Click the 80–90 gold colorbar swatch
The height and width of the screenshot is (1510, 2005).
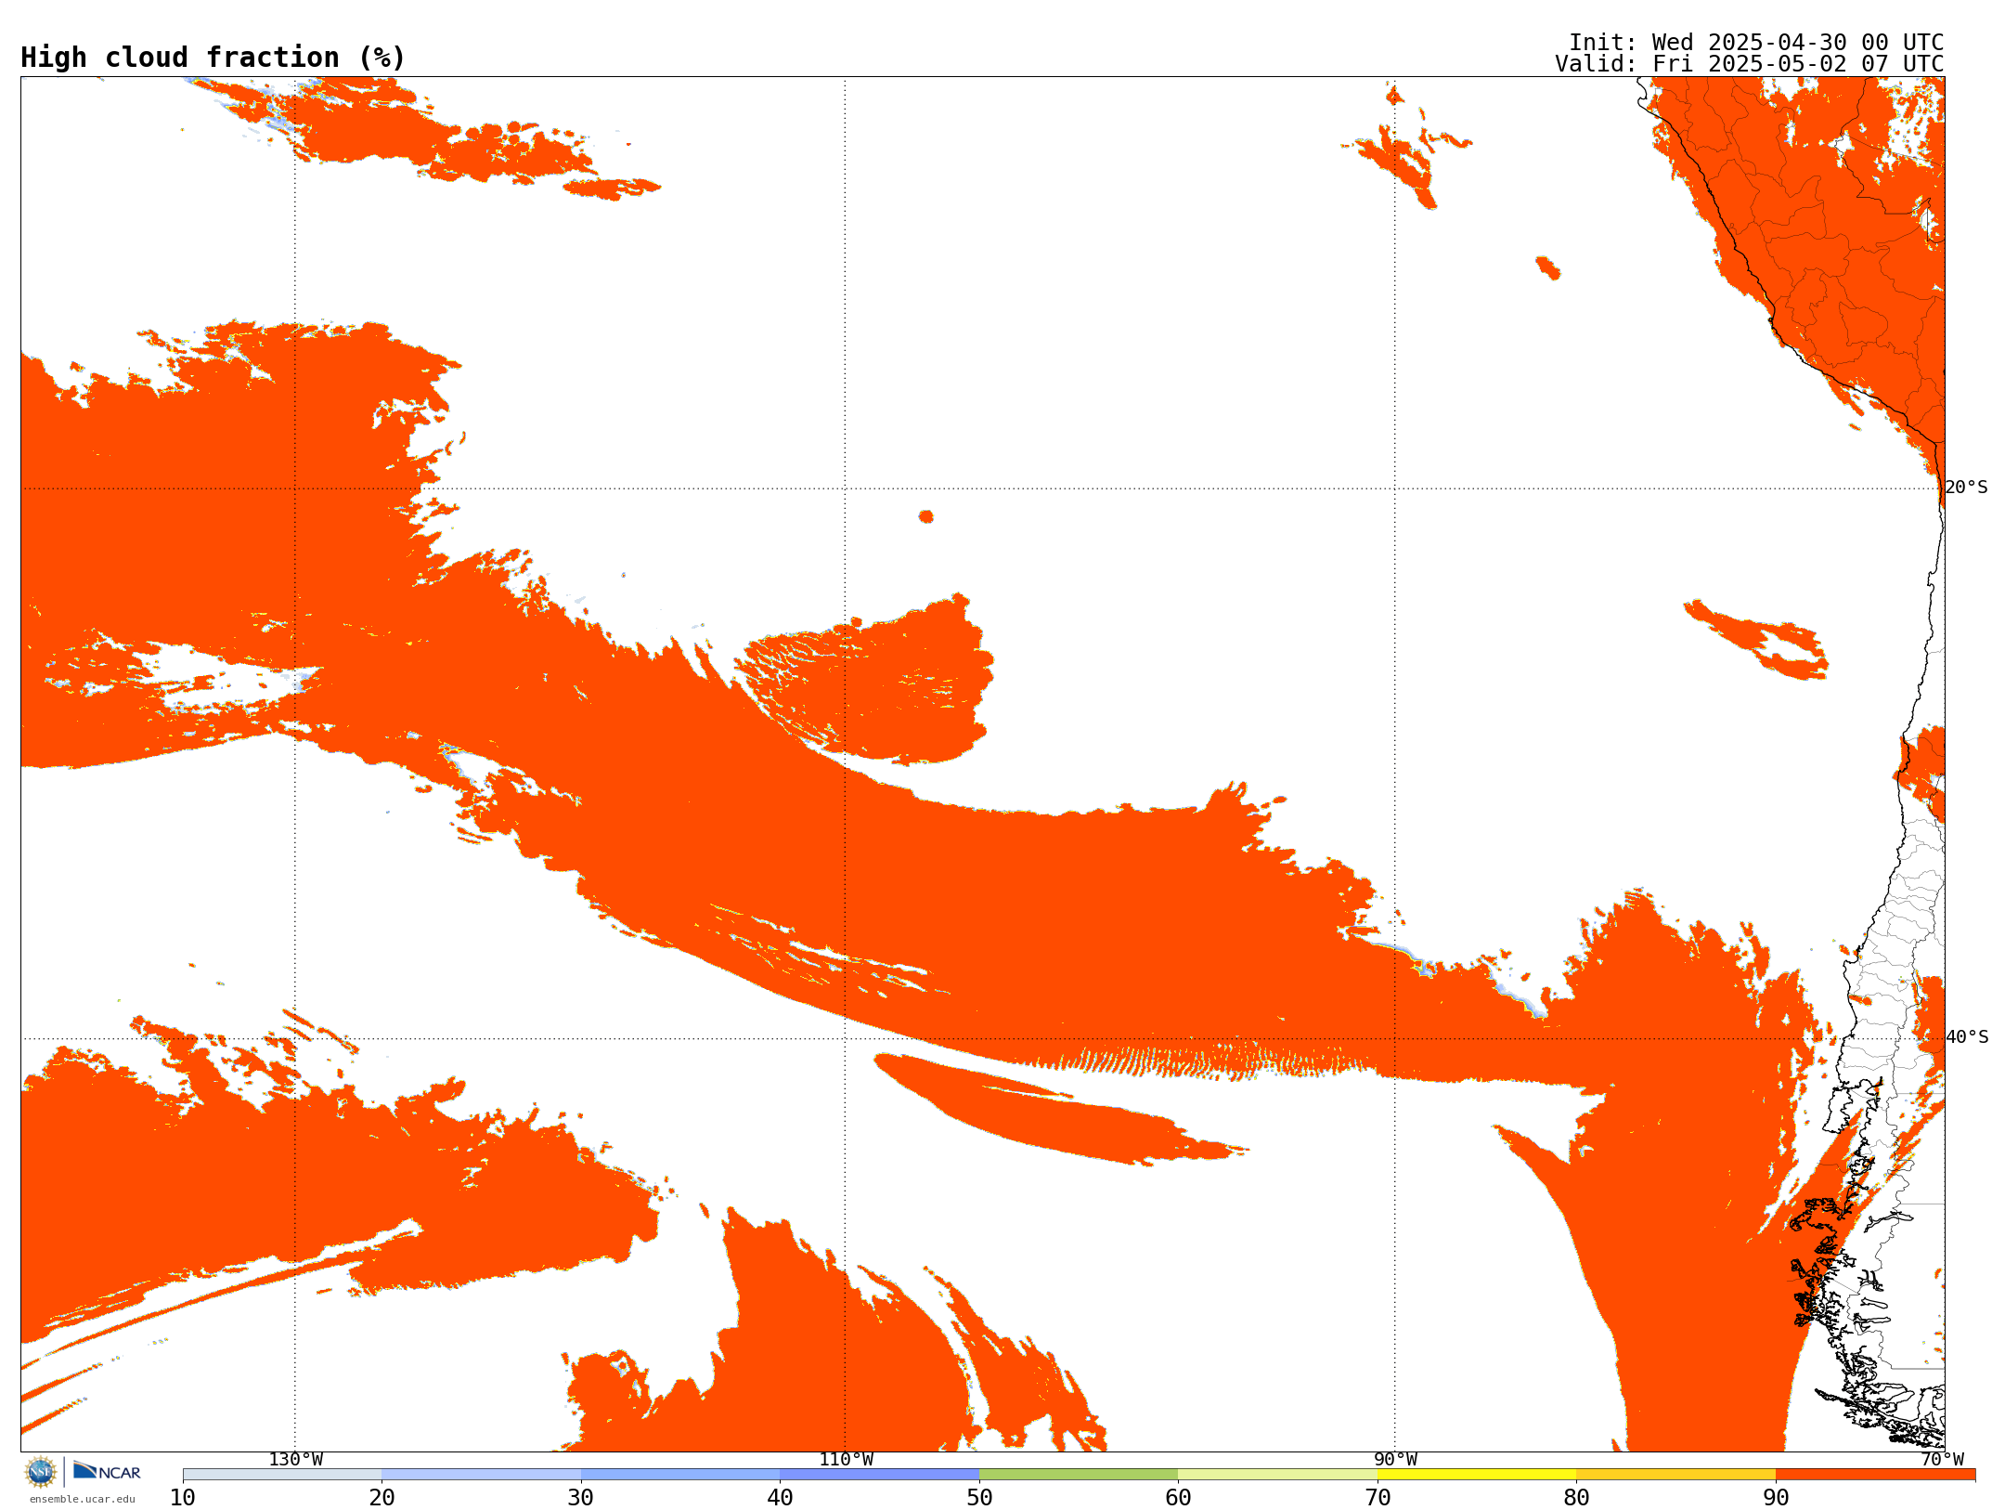coord(1675,1475)
